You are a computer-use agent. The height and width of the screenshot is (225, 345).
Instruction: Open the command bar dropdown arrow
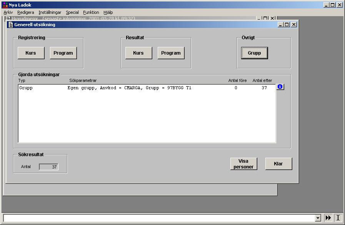pyautogui.click(x=318, y=218)
